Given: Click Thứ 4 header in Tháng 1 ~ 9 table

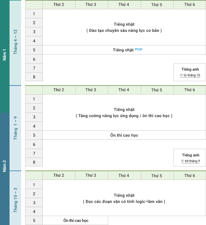Looking at the screenshot, I should point(124,90).
